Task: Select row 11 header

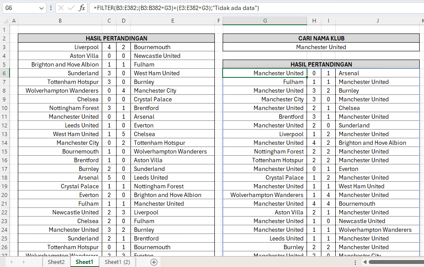Action: (4, 117)
